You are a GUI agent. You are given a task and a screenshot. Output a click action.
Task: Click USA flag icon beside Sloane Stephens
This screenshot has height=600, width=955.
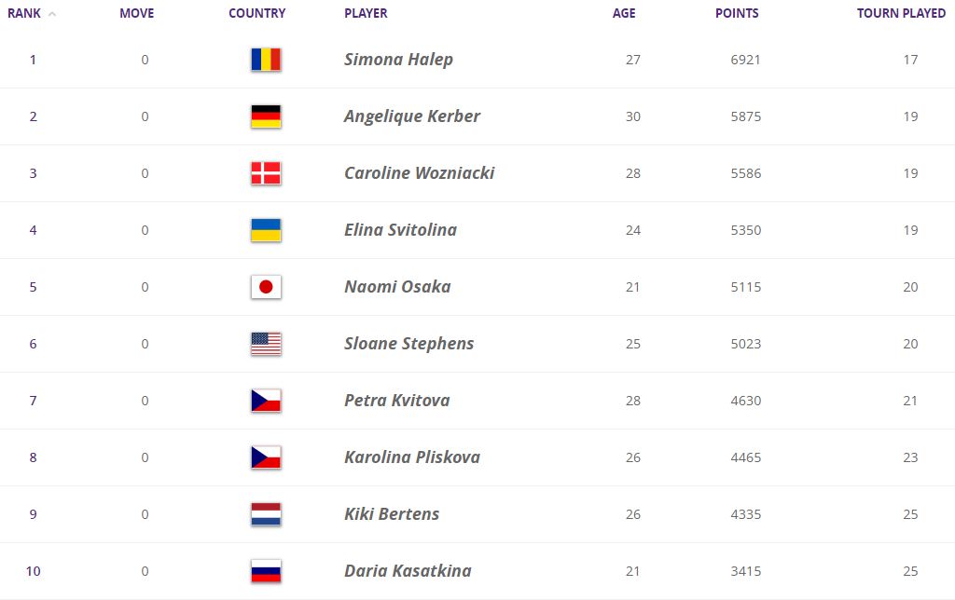[x=266, y=344]
